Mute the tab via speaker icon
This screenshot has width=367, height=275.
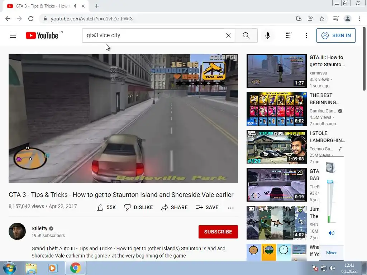(75, 6)
